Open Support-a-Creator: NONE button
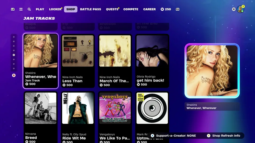The height and width of the screenshot is (143, 255). (173, 136)
